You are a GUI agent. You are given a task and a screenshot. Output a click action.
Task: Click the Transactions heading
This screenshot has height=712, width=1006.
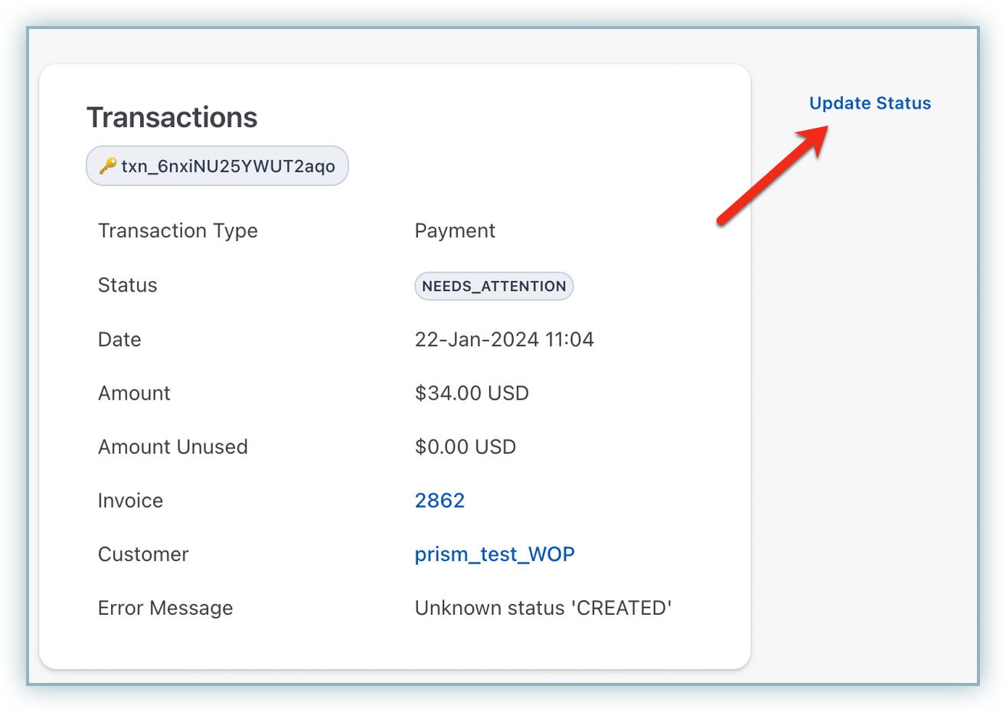tap(171, 118)
